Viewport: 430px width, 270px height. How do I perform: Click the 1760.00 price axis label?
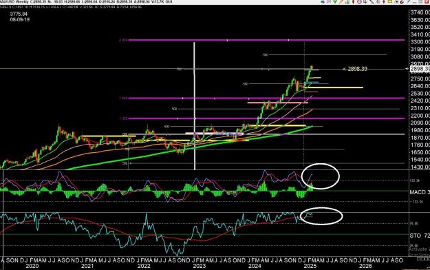420,145
